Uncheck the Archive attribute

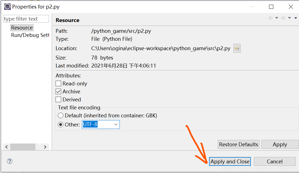(58, 91)
